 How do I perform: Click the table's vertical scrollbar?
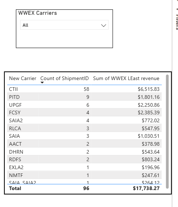pos(167,131)
